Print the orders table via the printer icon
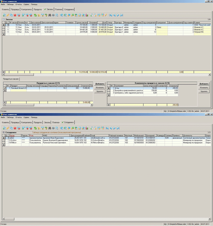The width and height of the screenshot is (213, 226). [53, 15]
